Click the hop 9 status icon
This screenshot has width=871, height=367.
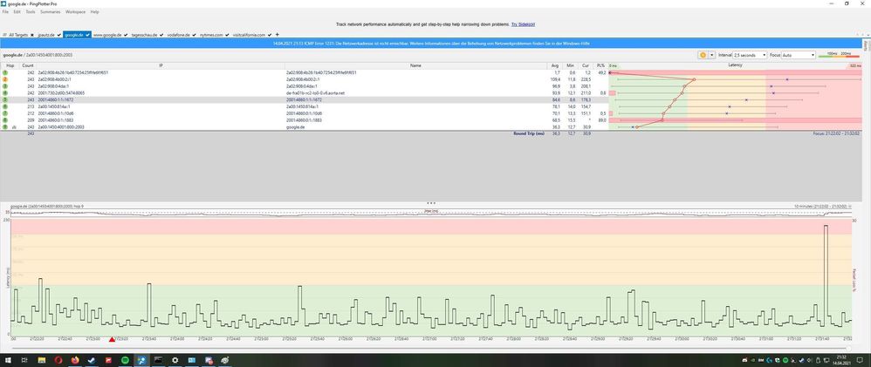(x=5, y=126)
